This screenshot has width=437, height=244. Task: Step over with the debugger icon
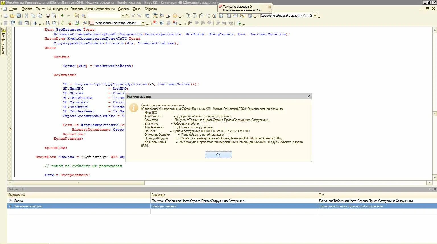tap(195, 16)
